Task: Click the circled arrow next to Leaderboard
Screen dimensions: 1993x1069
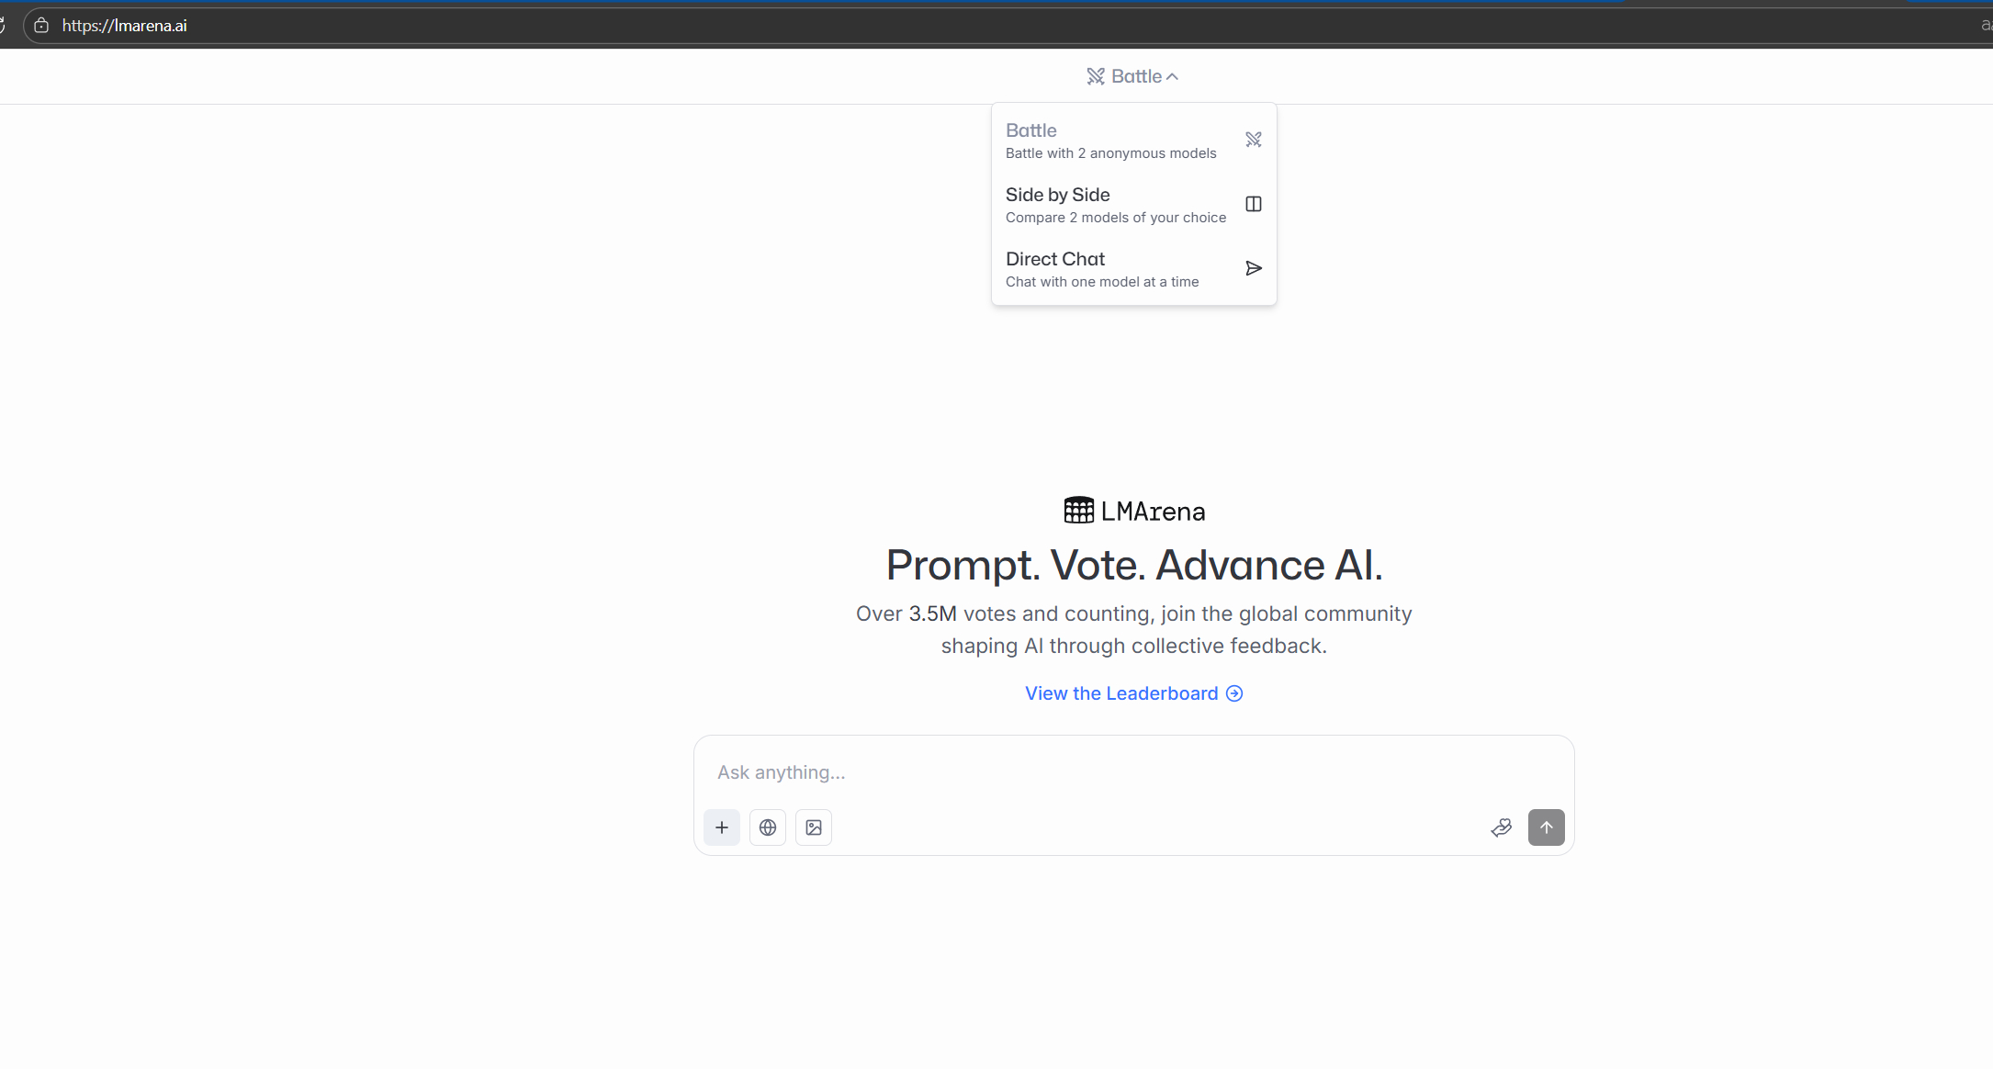Action: [x=1234, y=693]
